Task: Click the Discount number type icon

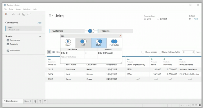Action: (164, 59)
